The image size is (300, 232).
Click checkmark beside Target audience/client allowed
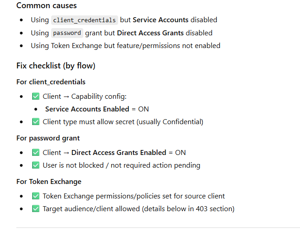pos(36,209)
